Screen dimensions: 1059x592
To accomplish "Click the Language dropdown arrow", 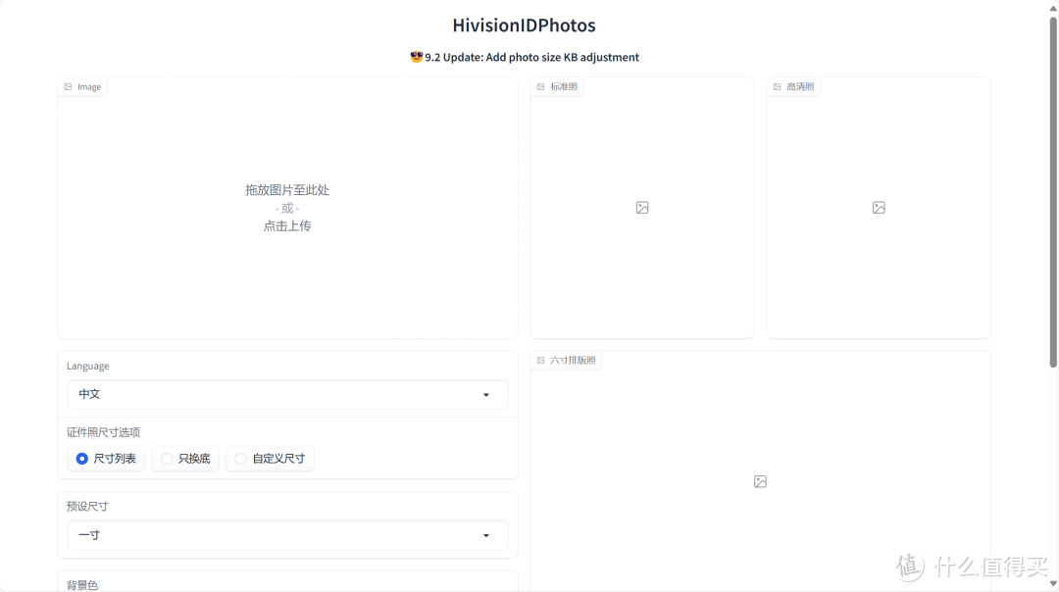I will pos(486,395).
